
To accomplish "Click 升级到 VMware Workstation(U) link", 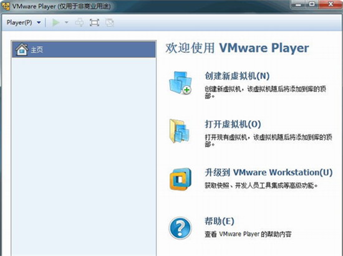I will [x=269, y=173].
